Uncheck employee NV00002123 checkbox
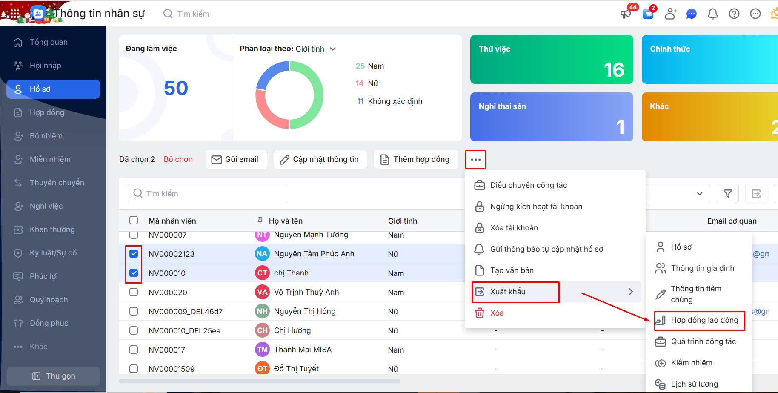778x393 pixels. coord(134,254)
